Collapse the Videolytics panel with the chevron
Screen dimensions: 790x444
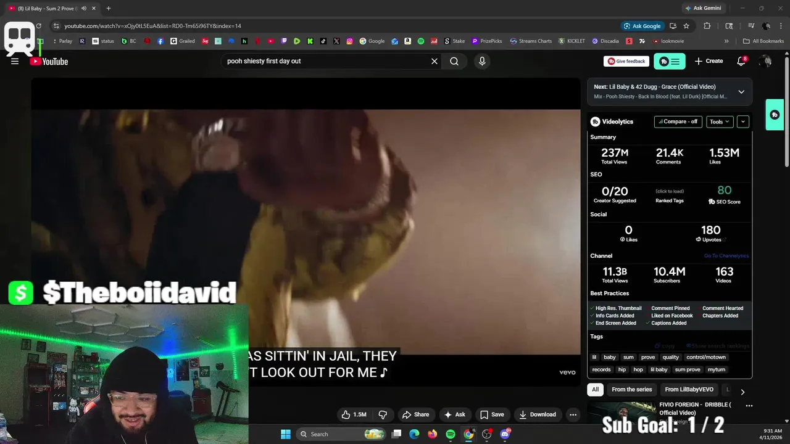[743, 121]
